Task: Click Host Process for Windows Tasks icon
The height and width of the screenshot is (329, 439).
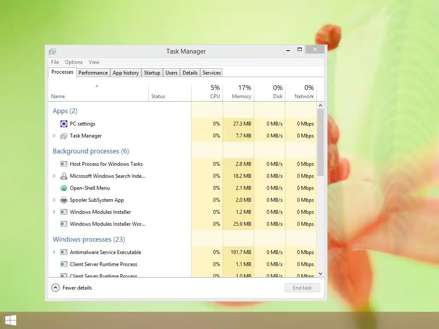Action: 64,164
